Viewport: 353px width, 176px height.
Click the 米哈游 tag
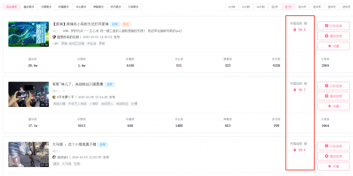tap(91, 44)
